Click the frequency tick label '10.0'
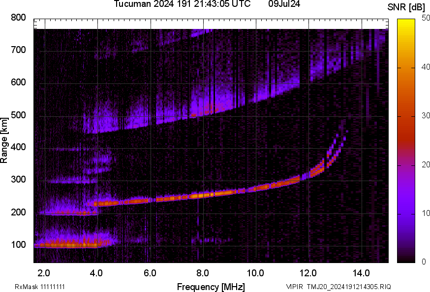The height and width of the screenshot is (292, 430). 255,273
